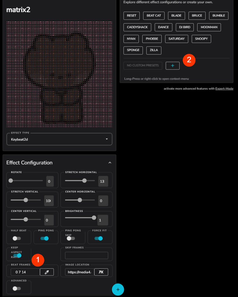Select the NYAN preset

pos(131,39)
